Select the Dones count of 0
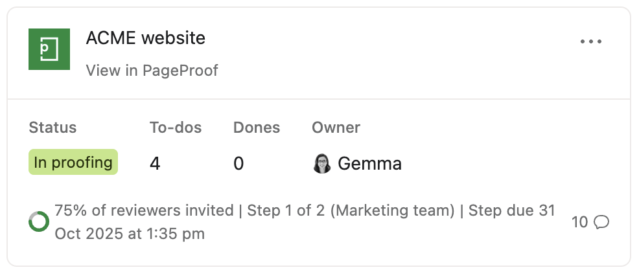The image size is (639, 272). point(238,164)
